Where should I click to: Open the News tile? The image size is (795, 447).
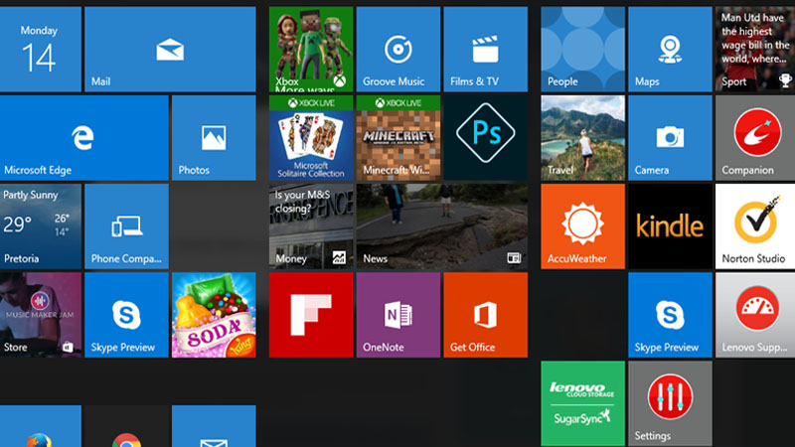pos(441,226)
